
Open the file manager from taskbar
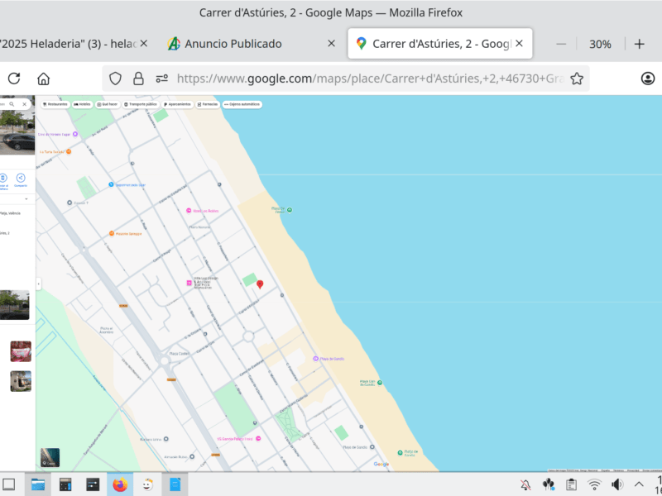click(37, 484)
